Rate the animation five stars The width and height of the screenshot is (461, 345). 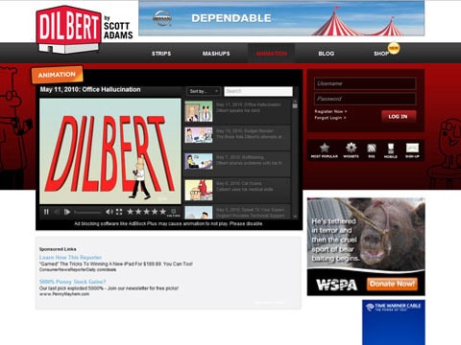(162, 212)
